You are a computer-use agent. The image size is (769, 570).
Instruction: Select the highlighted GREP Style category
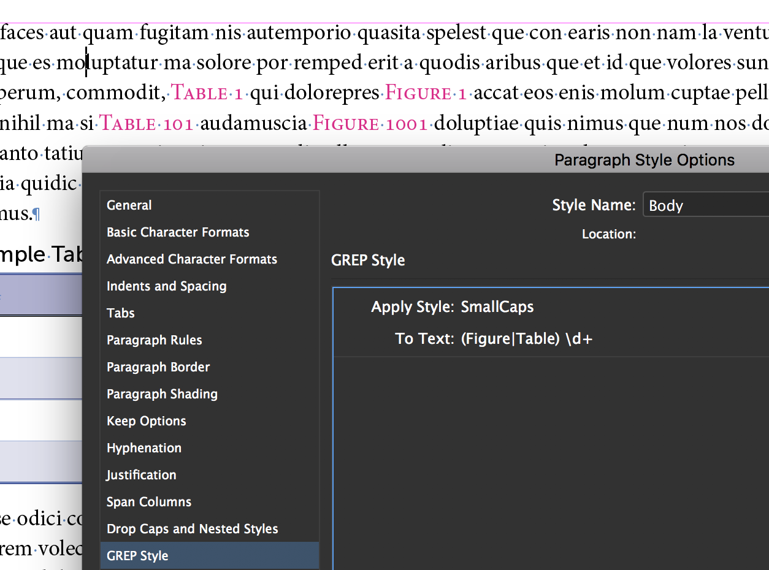click(137, 555)
